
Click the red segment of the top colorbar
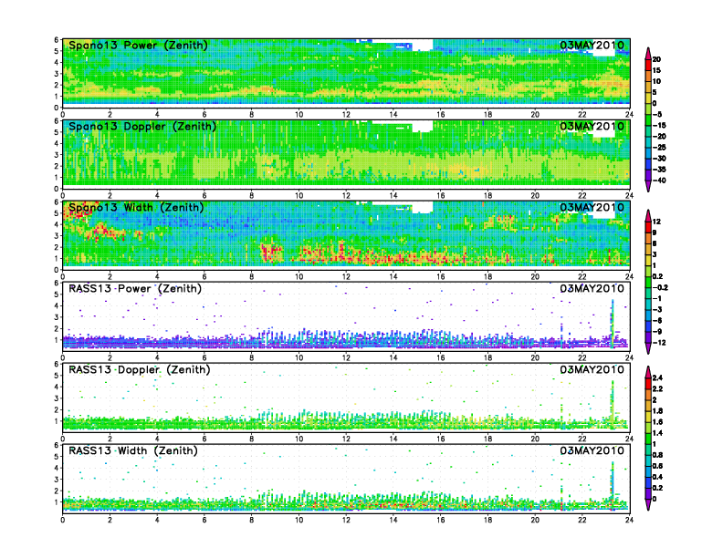click(648, 65)
